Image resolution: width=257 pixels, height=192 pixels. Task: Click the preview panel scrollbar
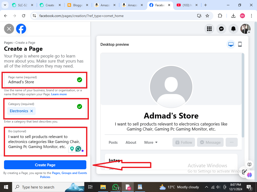(243, 95)
